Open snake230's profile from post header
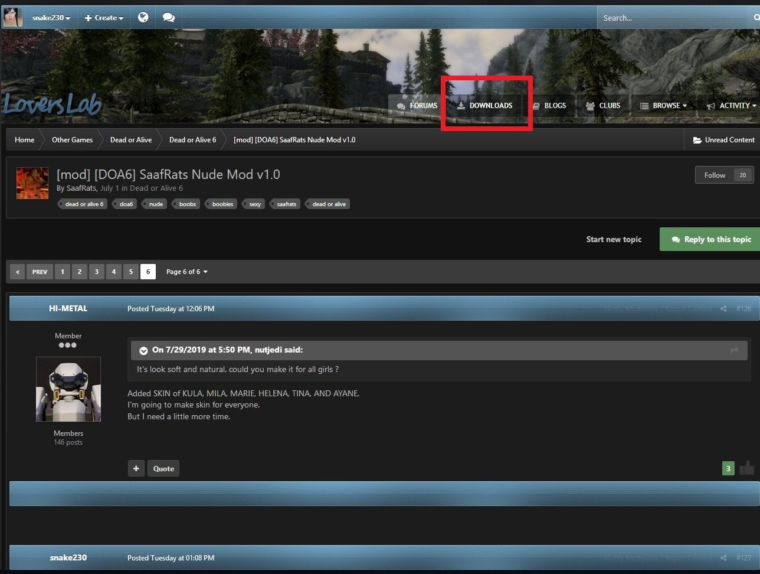The image size is (760, 574). coord(68,557)
